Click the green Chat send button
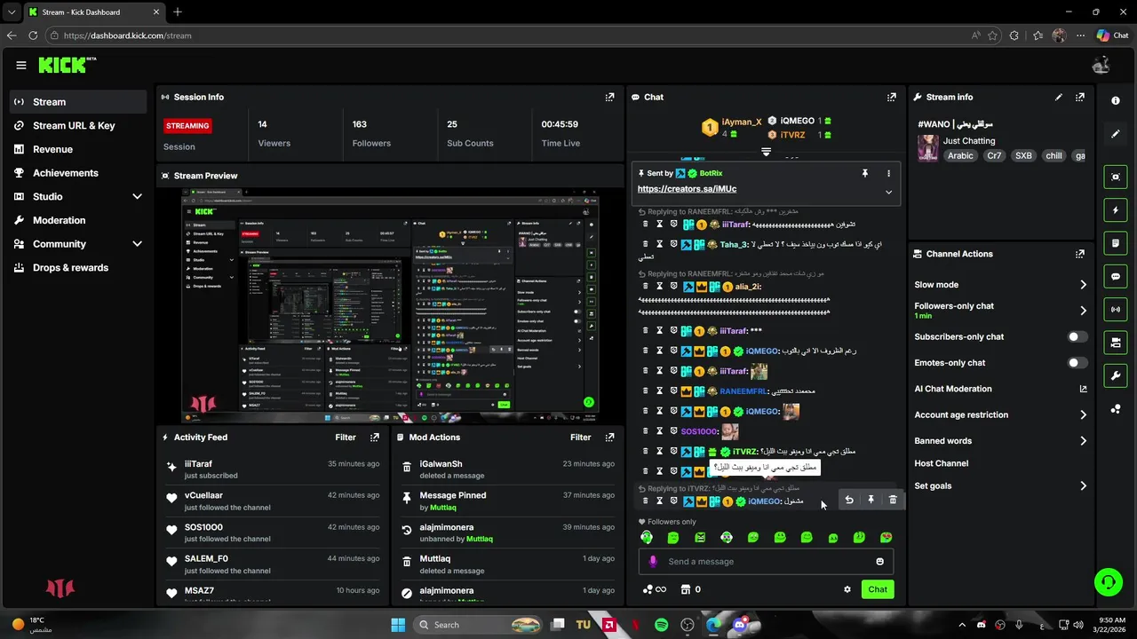Viewport: 1137px width, 639px height. pyautogui.click(x=878, y=589)
